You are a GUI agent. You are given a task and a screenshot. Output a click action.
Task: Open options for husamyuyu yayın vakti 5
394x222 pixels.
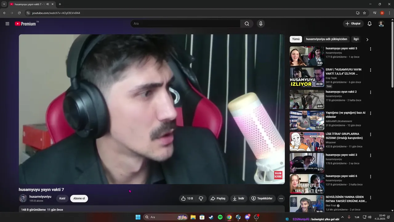coord(371,49)
